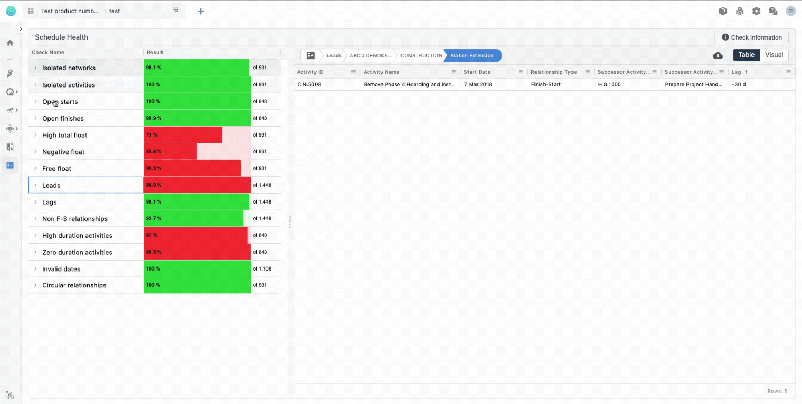
Task: Open the layers stack icon in top bar
Action: tap(740, 11)
